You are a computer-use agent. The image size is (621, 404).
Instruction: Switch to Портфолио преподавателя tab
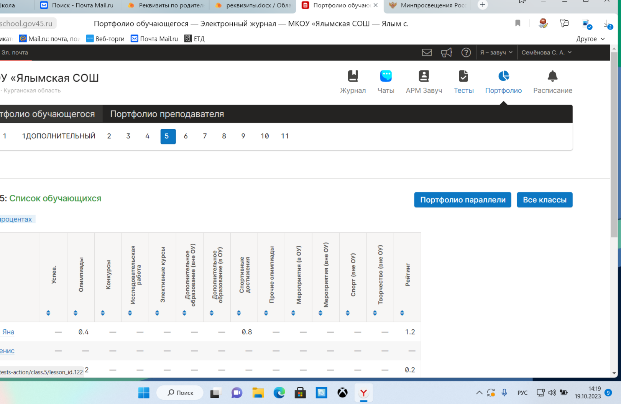coord(167,114)
